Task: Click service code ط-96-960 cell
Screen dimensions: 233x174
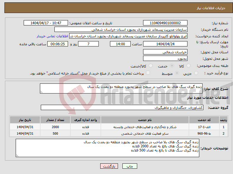Action: (204, 133)
